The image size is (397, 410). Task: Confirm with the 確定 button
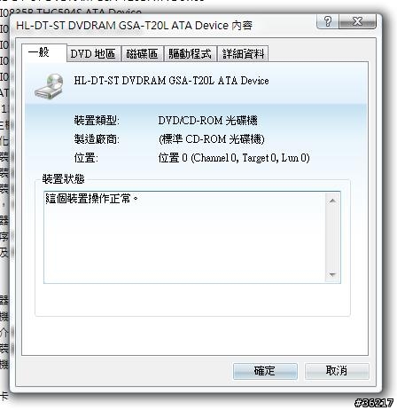(x=265, y=371)
